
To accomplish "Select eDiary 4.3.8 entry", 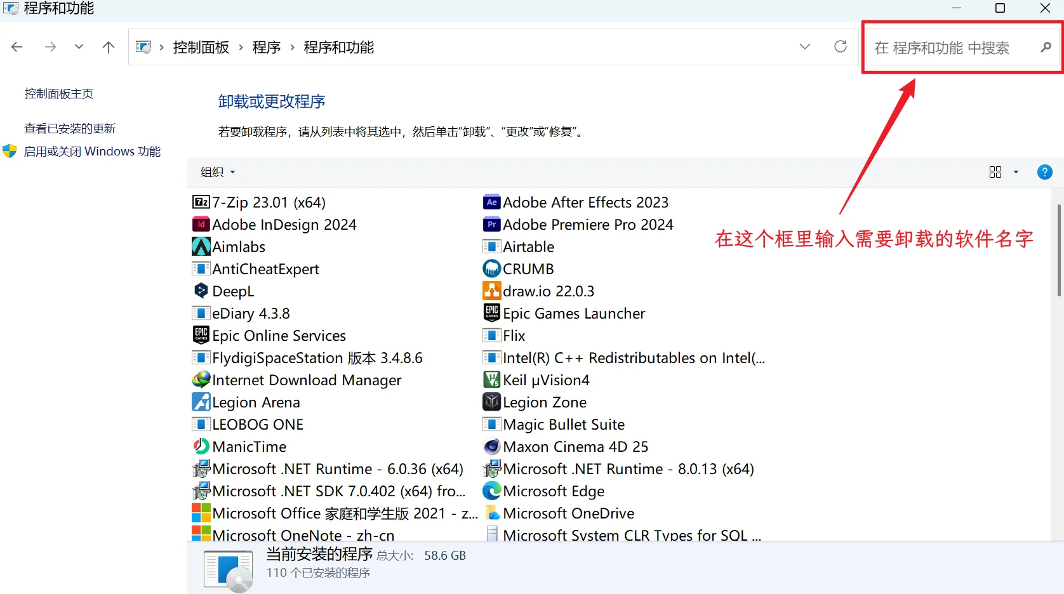I will pos(251,313).
